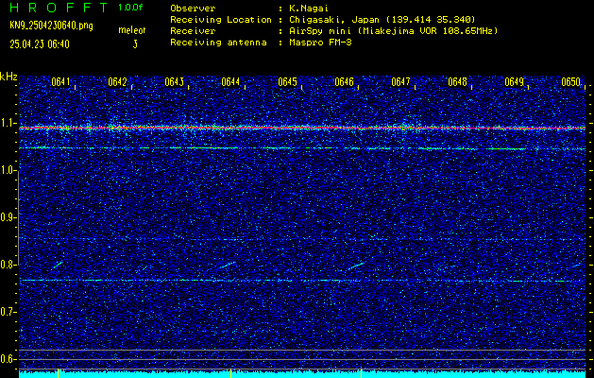Click the observer name K.Nagai

coord(309,8)
